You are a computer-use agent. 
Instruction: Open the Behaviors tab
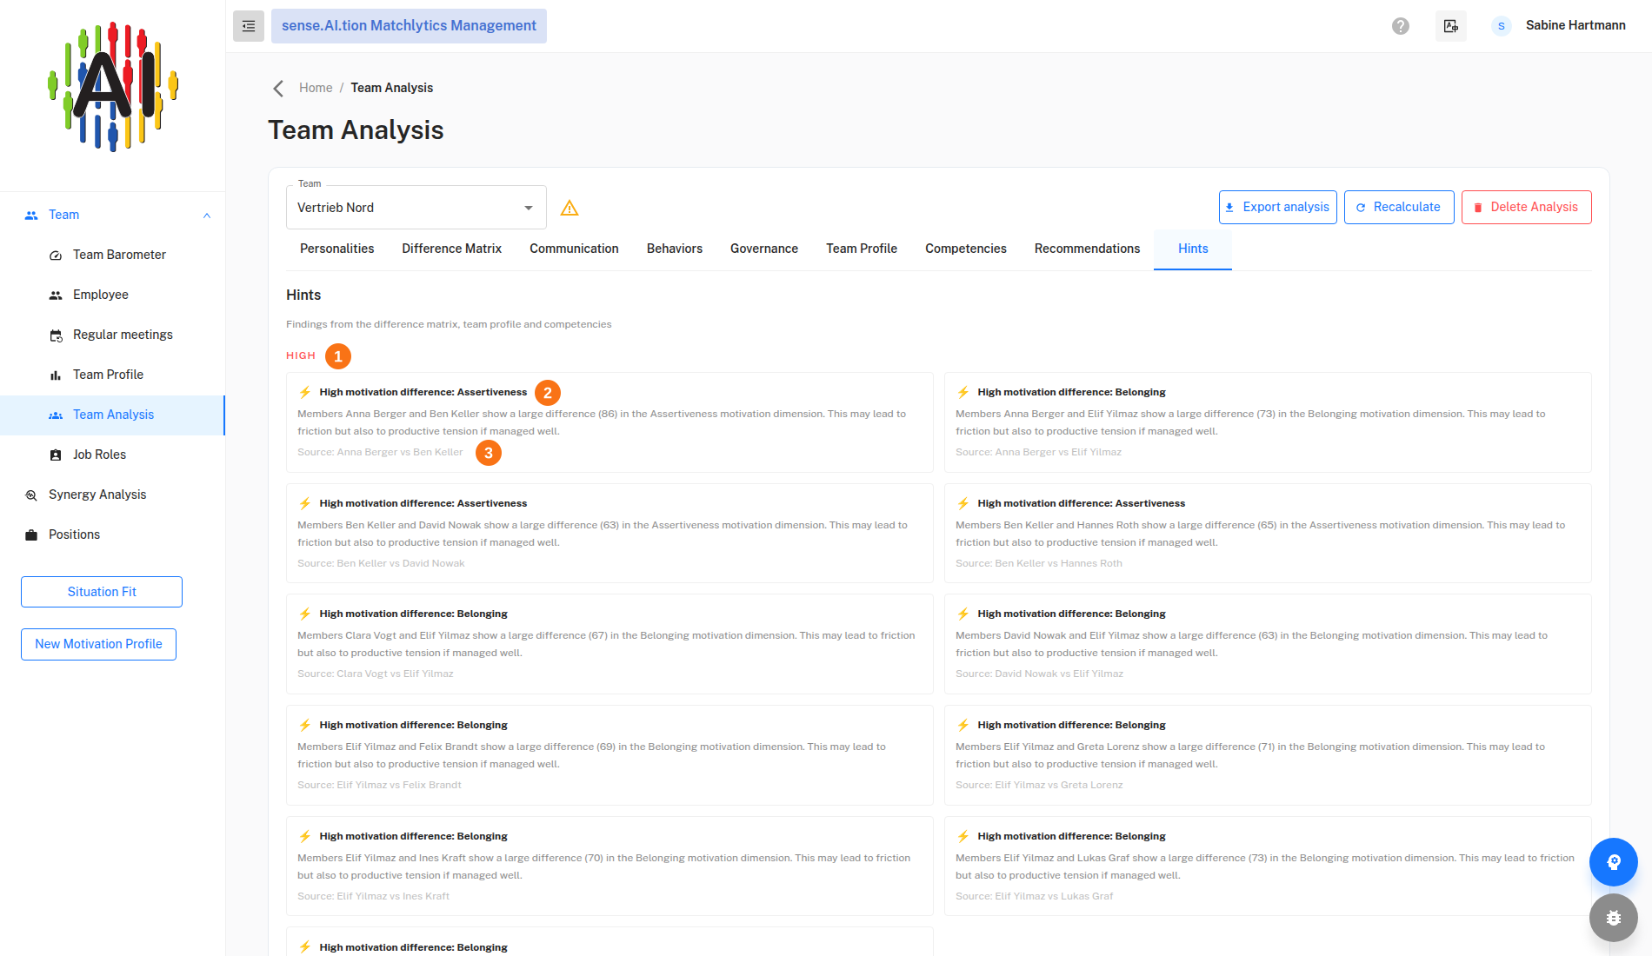pyautogui.click(x=675, y=249)
